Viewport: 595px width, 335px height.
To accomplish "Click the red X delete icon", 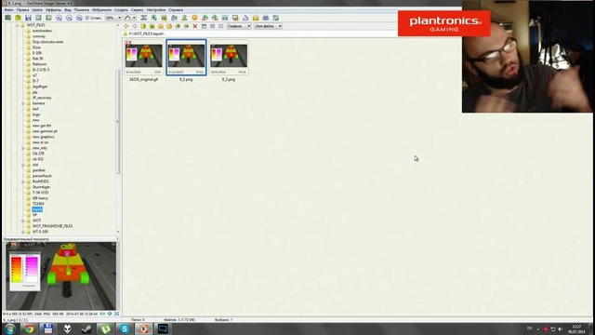I will tap(195, 26).
